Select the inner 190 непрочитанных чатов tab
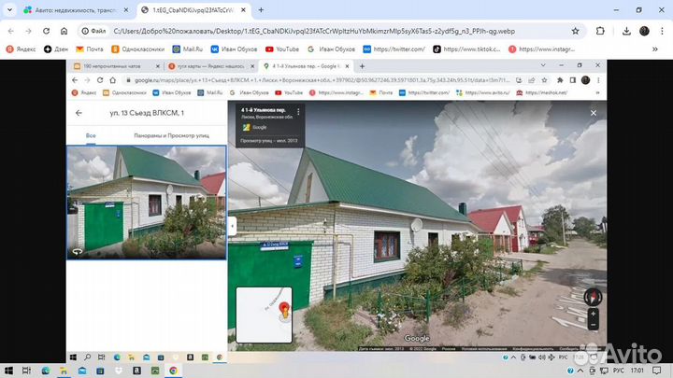This screenshot has height=378, width=673. [x=111, y=66]
